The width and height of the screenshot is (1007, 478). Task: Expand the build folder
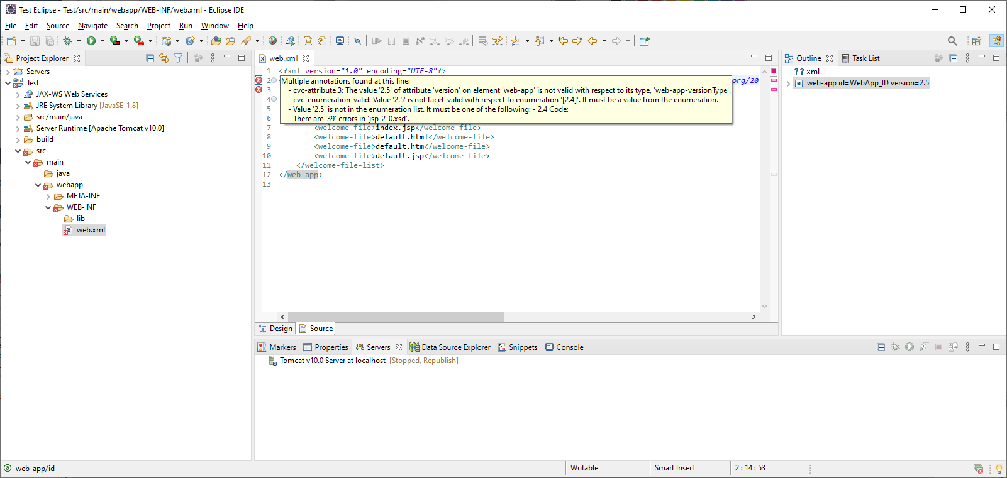pyautogui.click(x=18, y=139)
